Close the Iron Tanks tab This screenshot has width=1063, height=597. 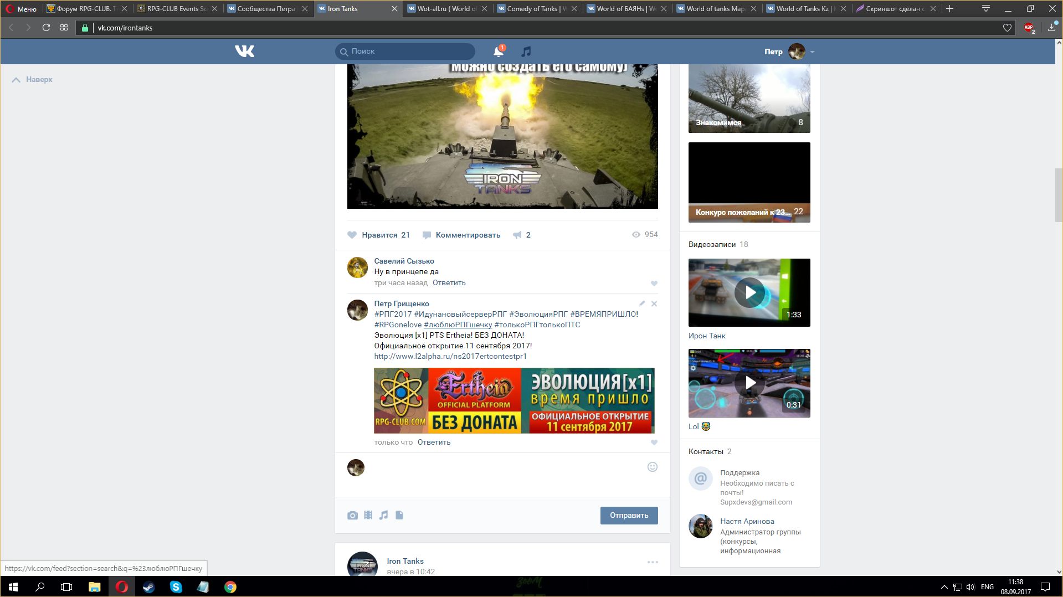(x=394, y=8)
